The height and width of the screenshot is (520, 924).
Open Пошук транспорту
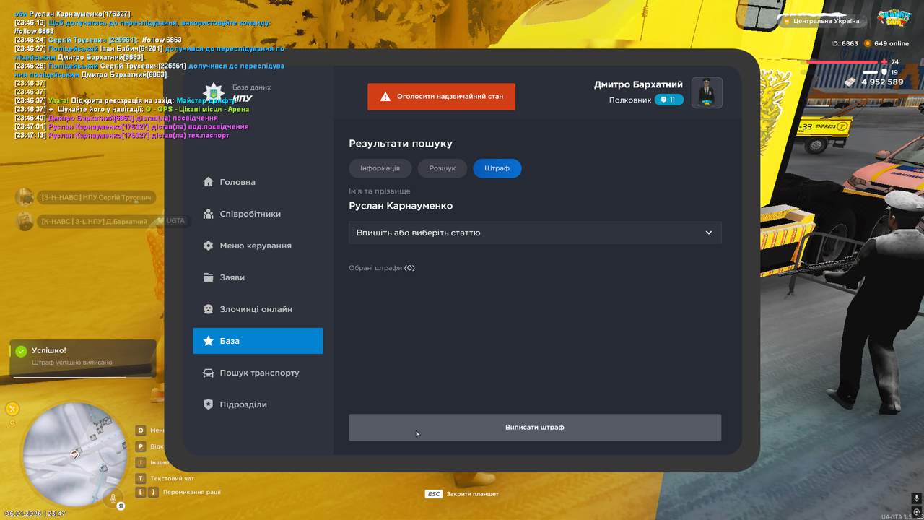pyautogui.click(x=258, y=373)
